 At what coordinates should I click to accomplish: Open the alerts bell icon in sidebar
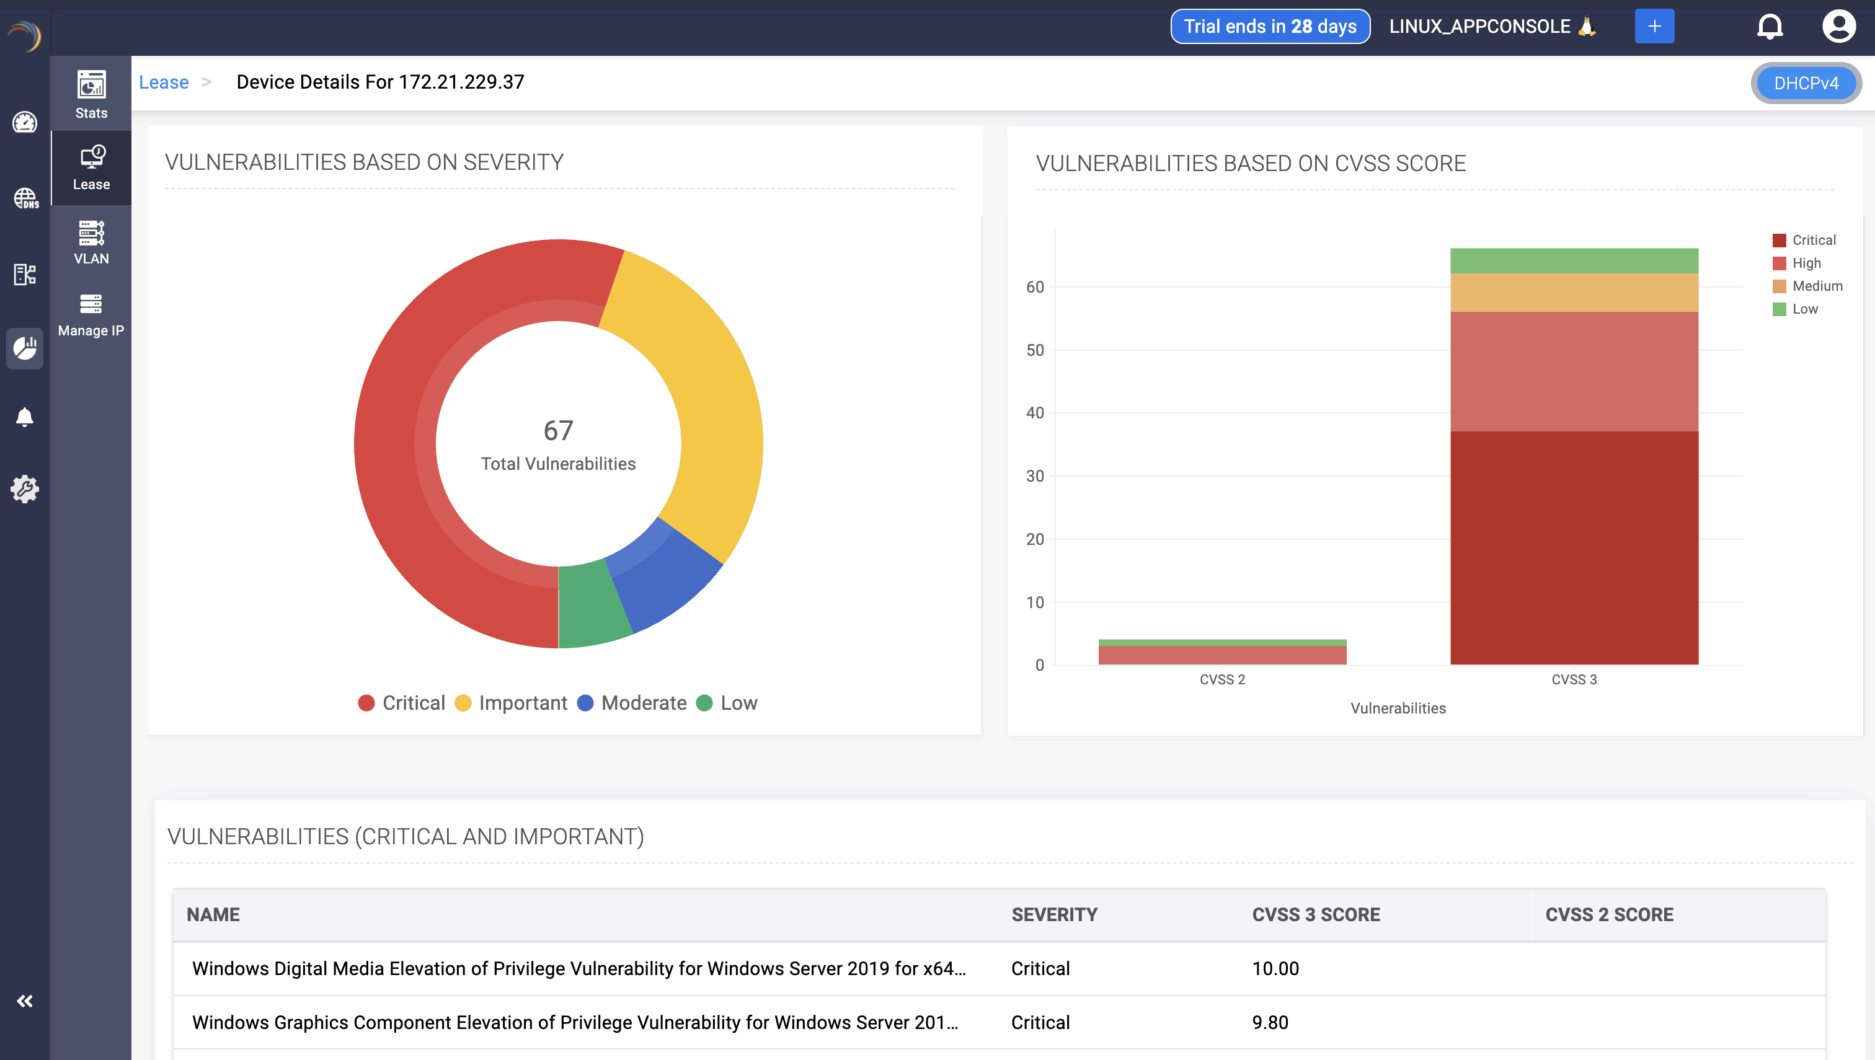(x=25, y=417)
